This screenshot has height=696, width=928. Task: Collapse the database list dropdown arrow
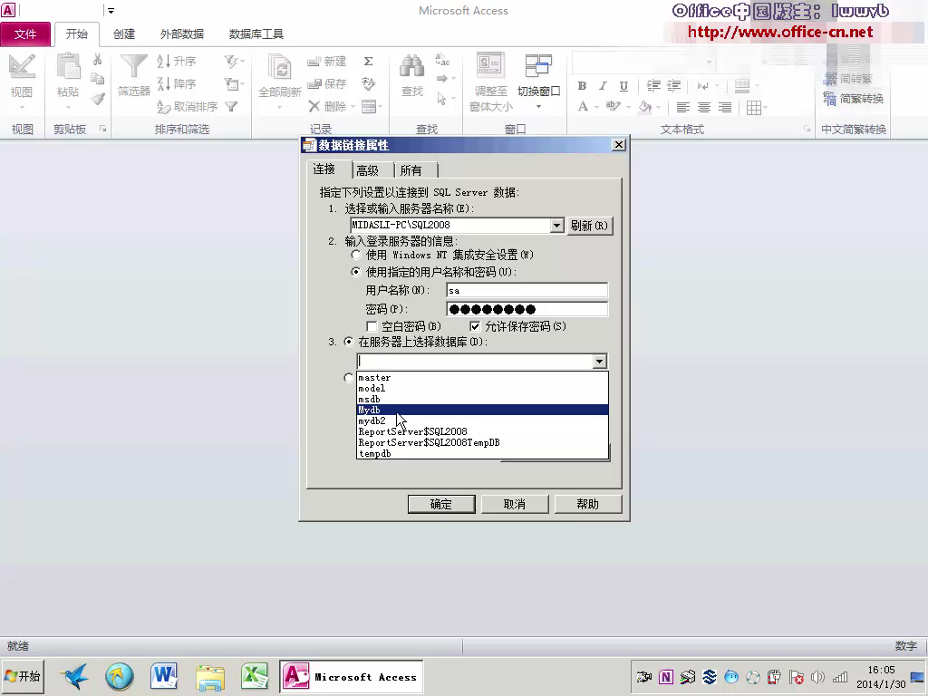(x=600, y=362)
